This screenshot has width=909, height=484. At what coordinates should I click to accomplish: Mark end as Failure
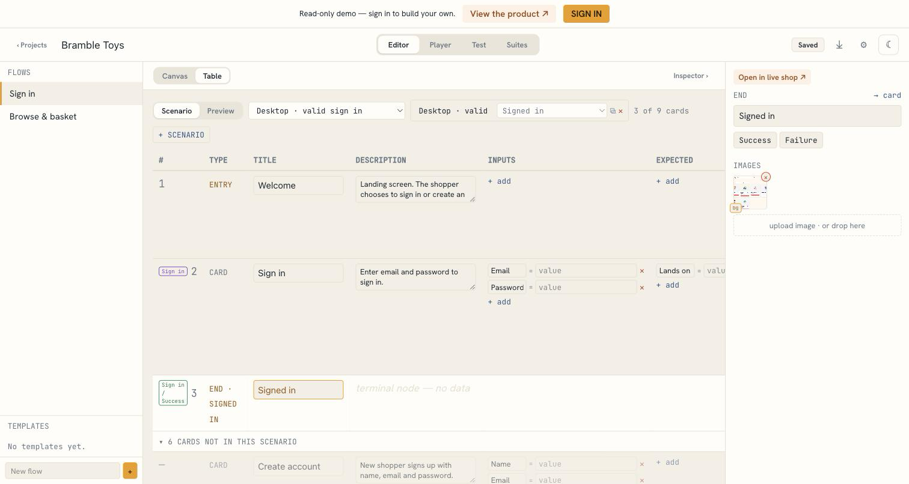pos(801,141)
